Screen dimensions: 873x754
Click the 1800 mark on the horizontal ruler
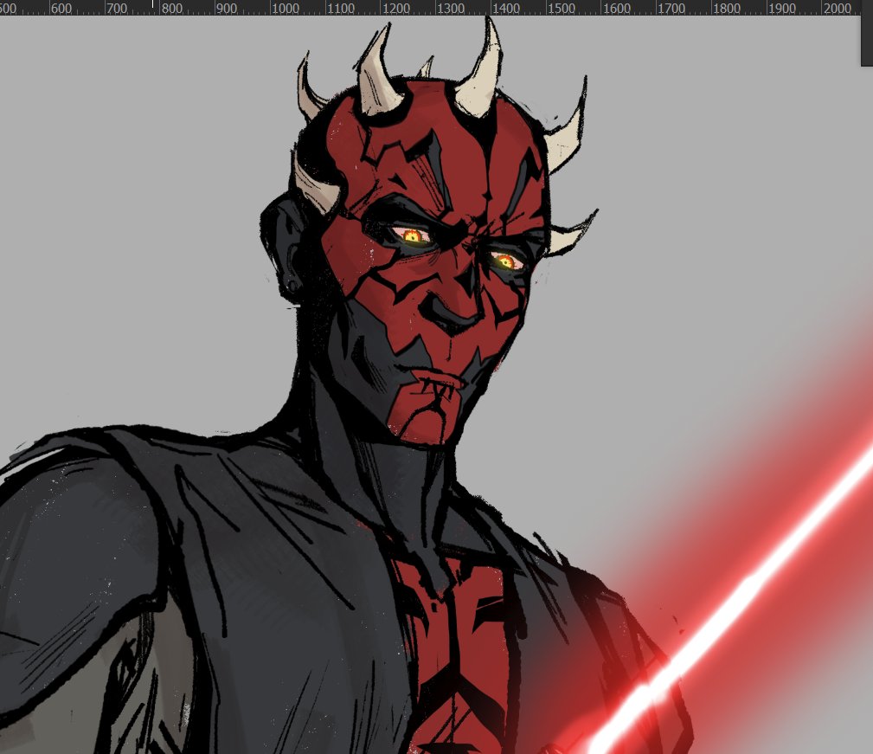727,9
